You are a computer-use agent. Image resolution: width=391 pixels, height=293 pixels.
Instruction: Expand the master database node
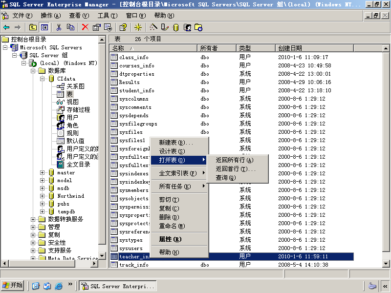pyautogui.click(x=43, y=173)
